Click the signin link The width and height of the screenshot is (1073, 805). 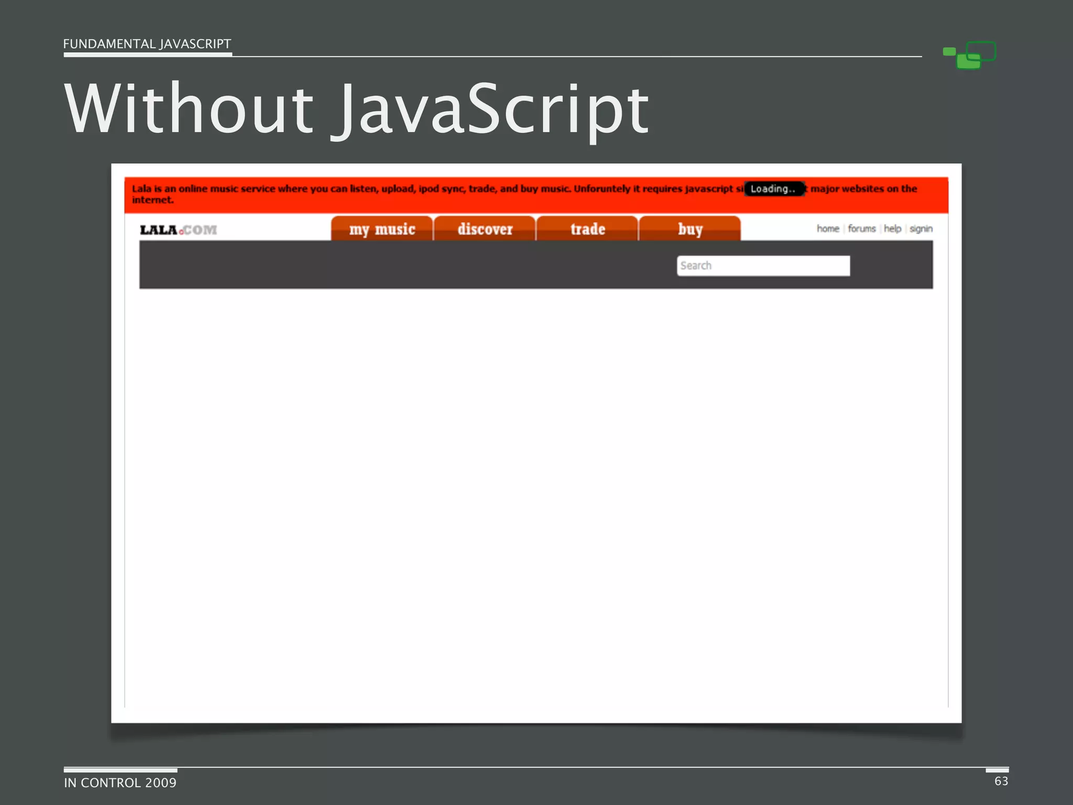click(921, 229)
